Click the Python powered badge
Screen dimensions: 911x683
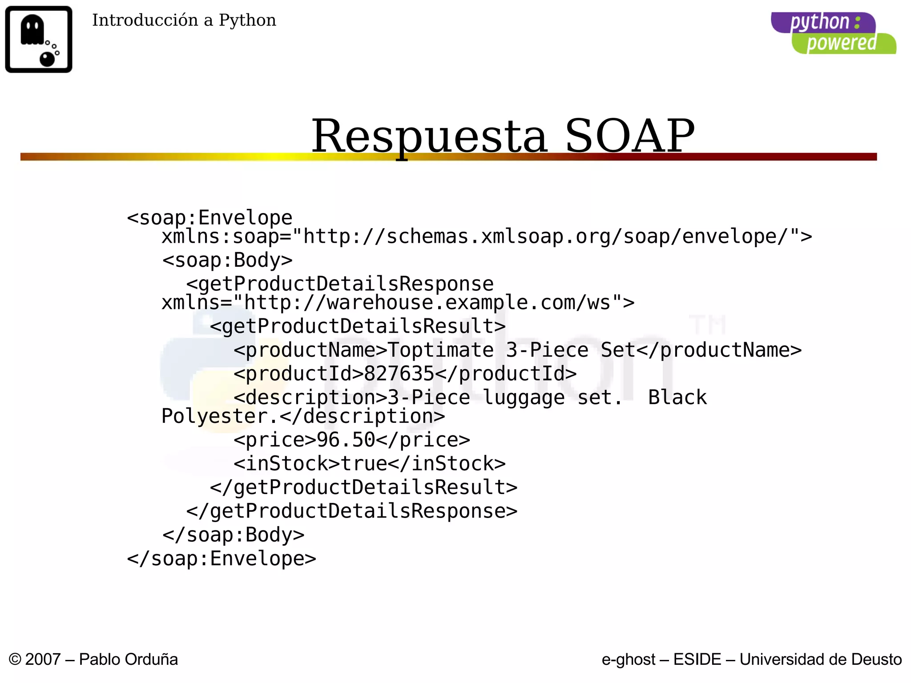[x=833, y=33]
